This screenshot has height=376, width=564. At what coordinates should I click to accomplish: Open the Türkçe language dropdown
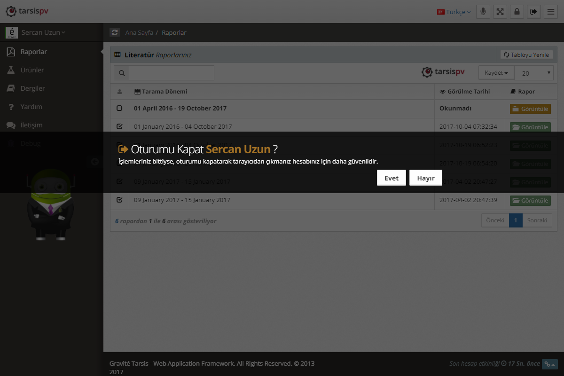point(454,12)
